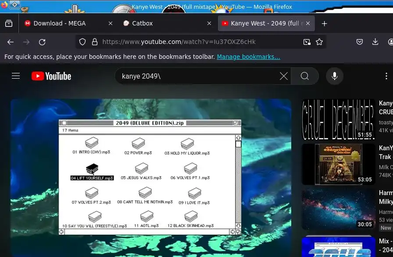Close the Kanye West 2049 tab
Screen dimensions: 393x257
[x=308, y=23]
